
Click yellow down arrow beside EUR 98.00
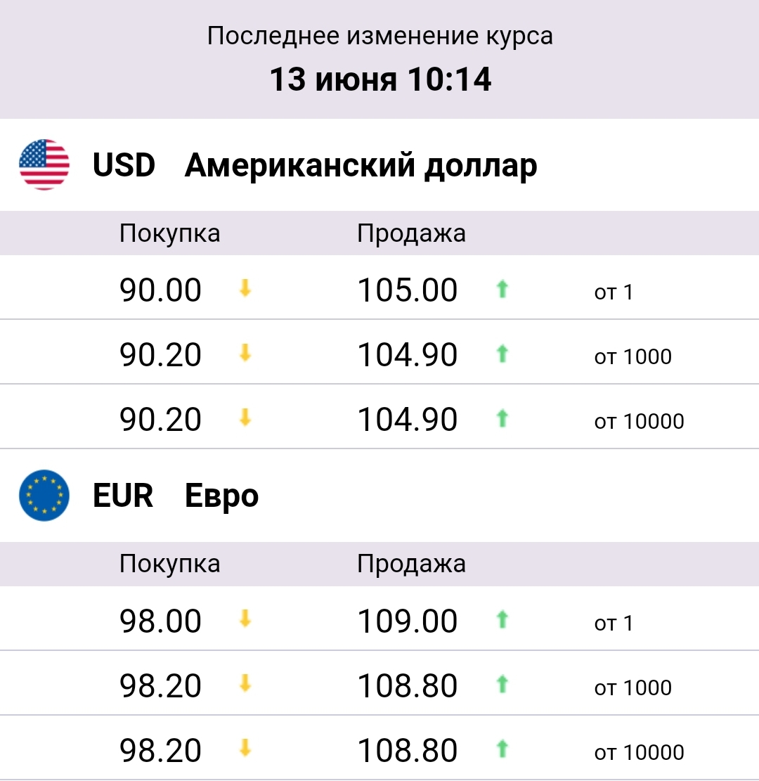[x=245, y=619]
